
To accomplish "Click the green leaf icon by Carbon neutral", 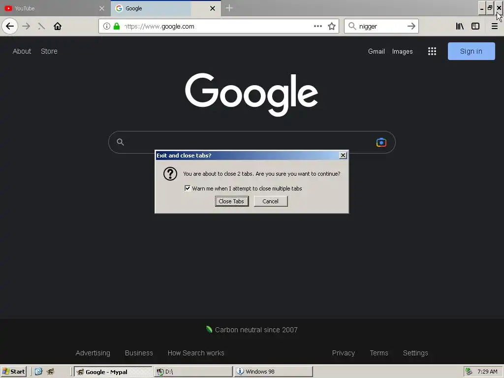I will coord(209,329).
